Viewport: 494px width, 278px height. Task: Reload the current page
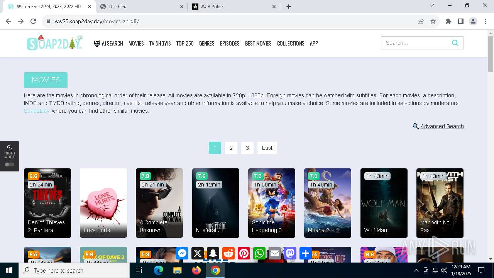pos(33,21)
